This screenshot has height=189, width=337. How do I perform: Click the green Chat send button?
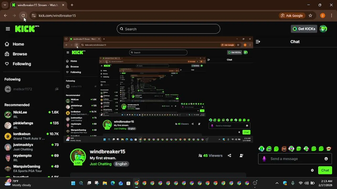coord(325,170)
